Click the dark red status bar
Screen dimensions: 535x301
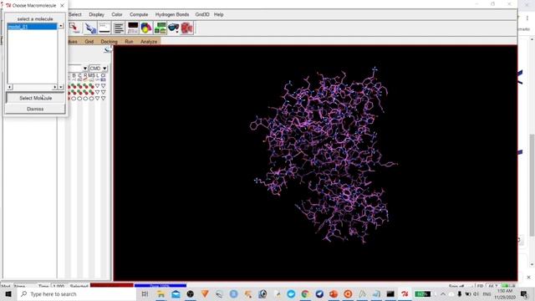[x=111, y=285]
